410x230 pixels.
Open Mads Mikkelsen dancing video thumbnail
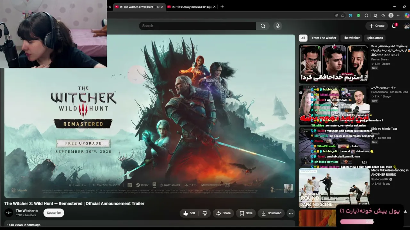click(x=334, y=188)
